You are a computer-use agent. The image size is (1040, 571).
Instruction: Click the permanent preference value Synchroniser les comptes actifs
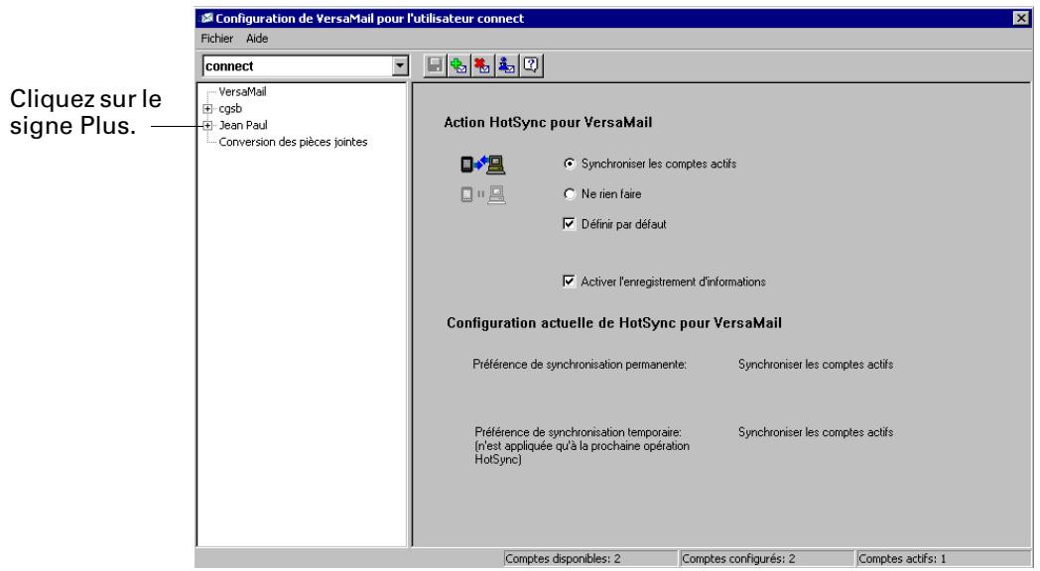point(815,365)
